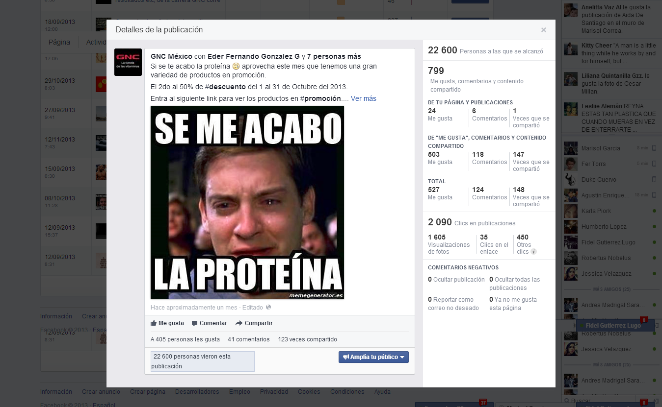This screenshot has width=662, height=407.
Task: Click the globe privacy icon beside Editado
Action: [268, 308]
